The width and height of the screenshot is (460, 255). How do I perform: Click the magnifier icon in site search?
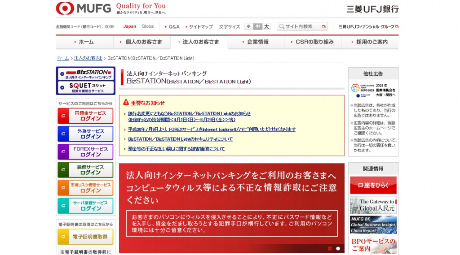coord(282,26)
